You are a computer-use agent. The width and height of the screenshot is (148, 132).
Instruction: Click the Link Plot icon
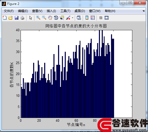79,18
